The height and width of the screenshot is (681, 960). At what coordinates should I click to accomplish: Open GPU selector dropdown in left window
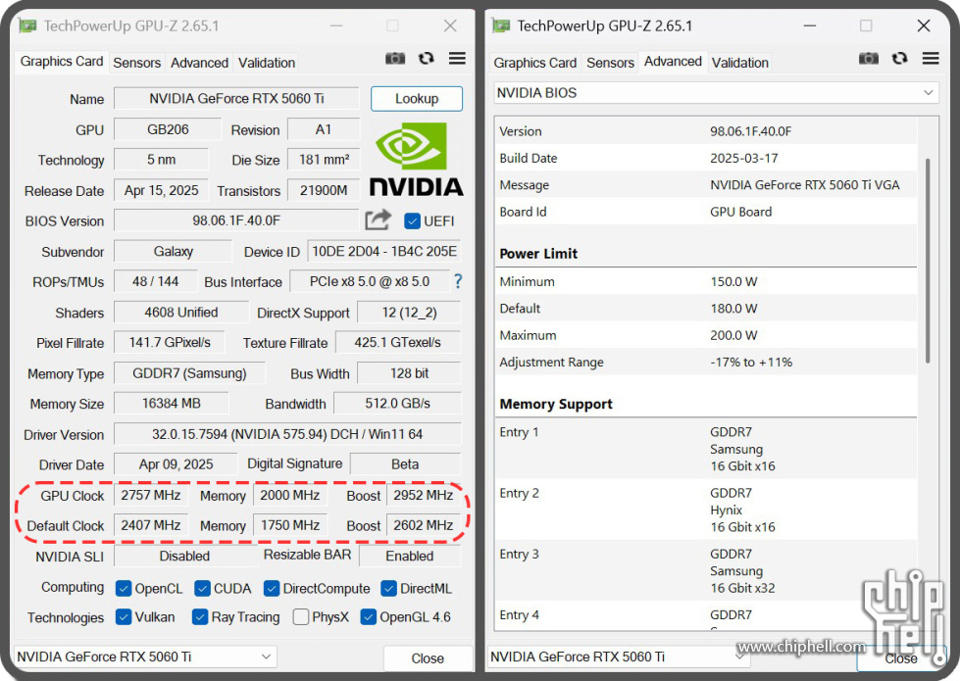tap(144, 657)
